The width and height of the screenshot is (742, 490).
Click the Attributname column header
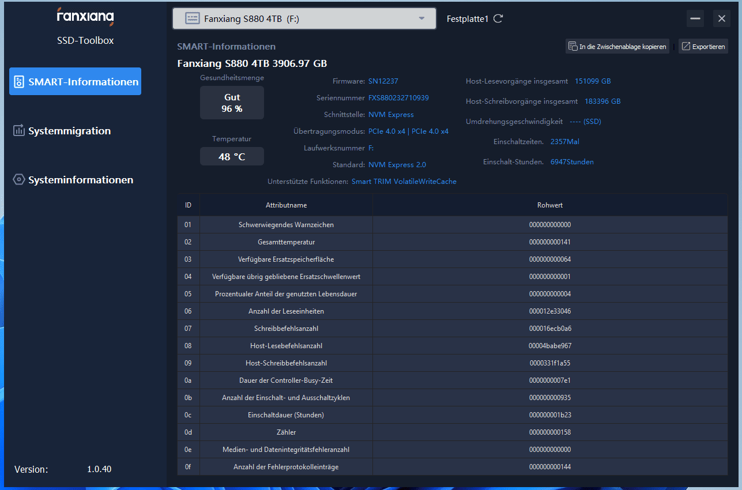pyautogui.click(x=286, y=205)
